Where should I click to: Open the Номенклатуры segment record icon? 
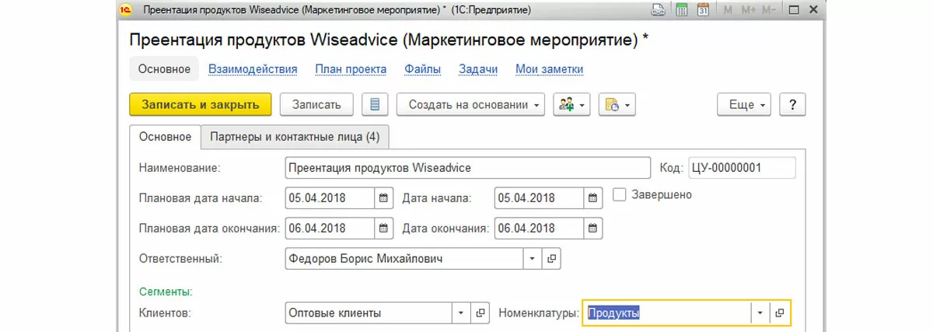pyautogui.click(x=780, y=313)
